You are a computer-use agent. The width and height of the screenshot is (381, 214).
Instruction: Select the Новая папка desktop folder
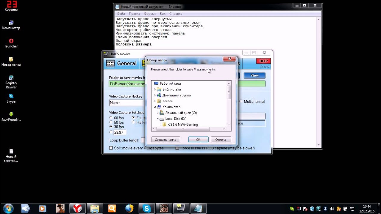click(x=11, y=62)
